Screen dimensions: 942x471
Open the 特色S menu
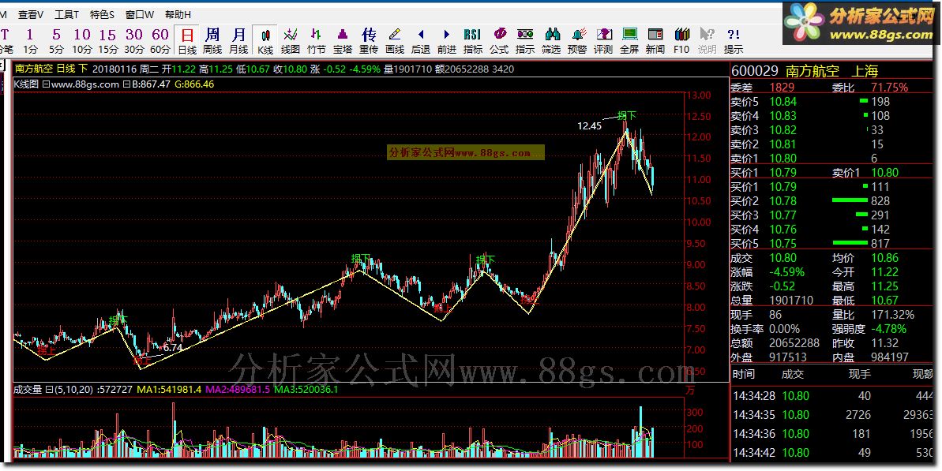pyautogui.click(x=102, y=14)
